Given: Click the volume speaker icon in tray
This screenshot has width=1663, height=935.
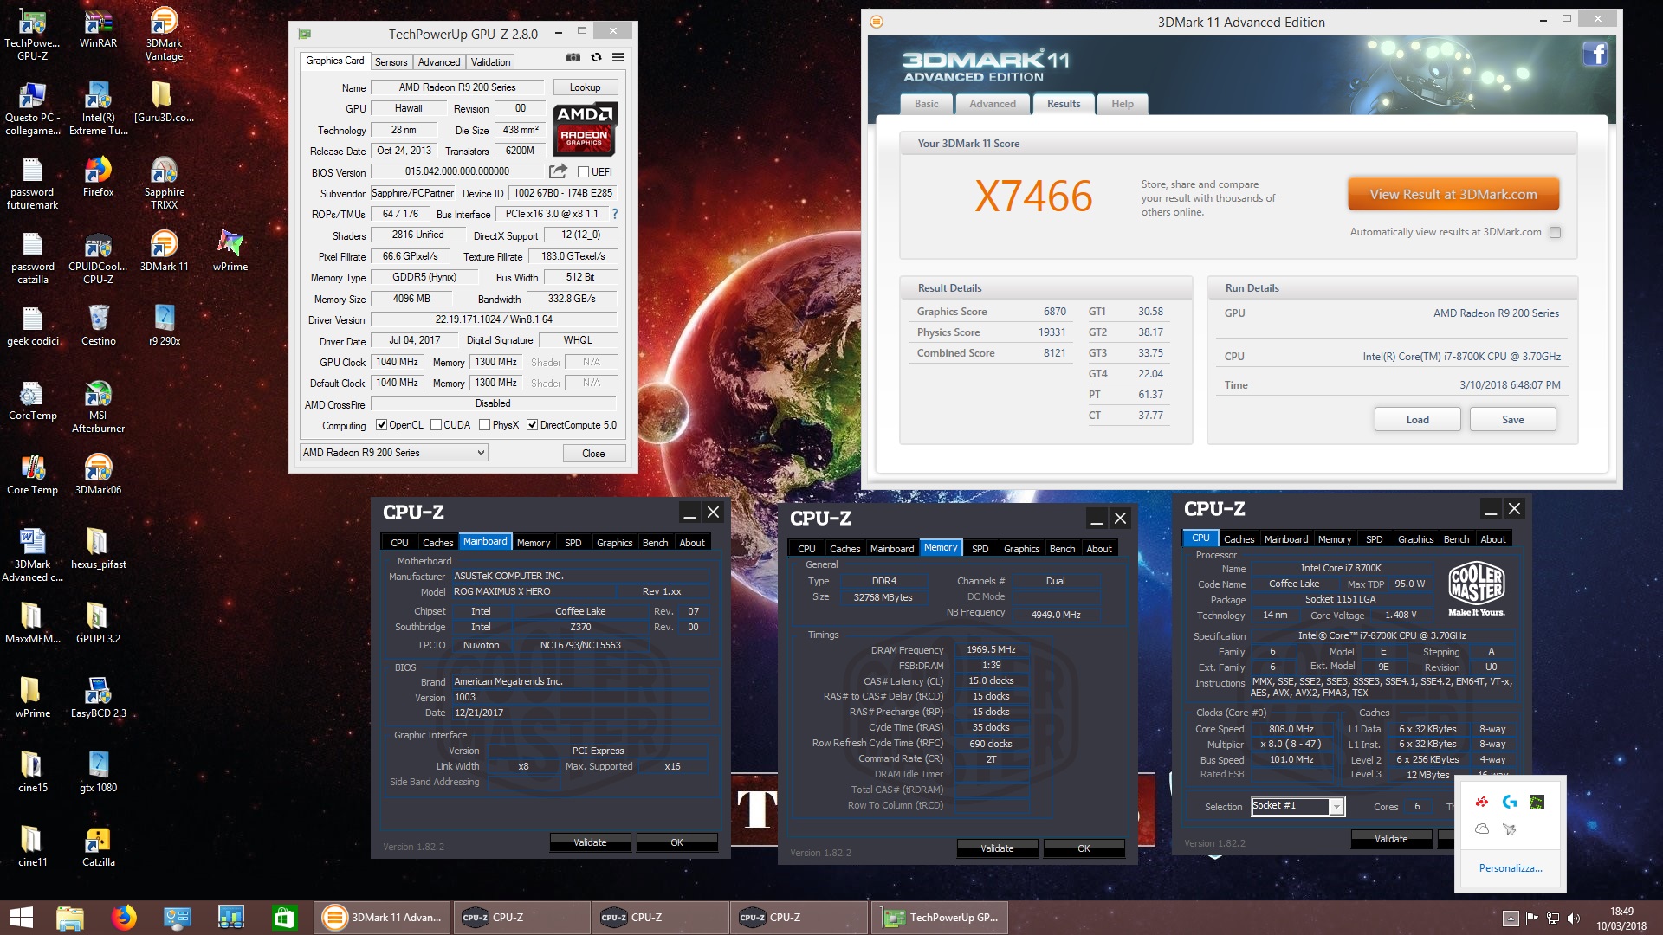Looking at the screenshot, I should coord(1574,919).
